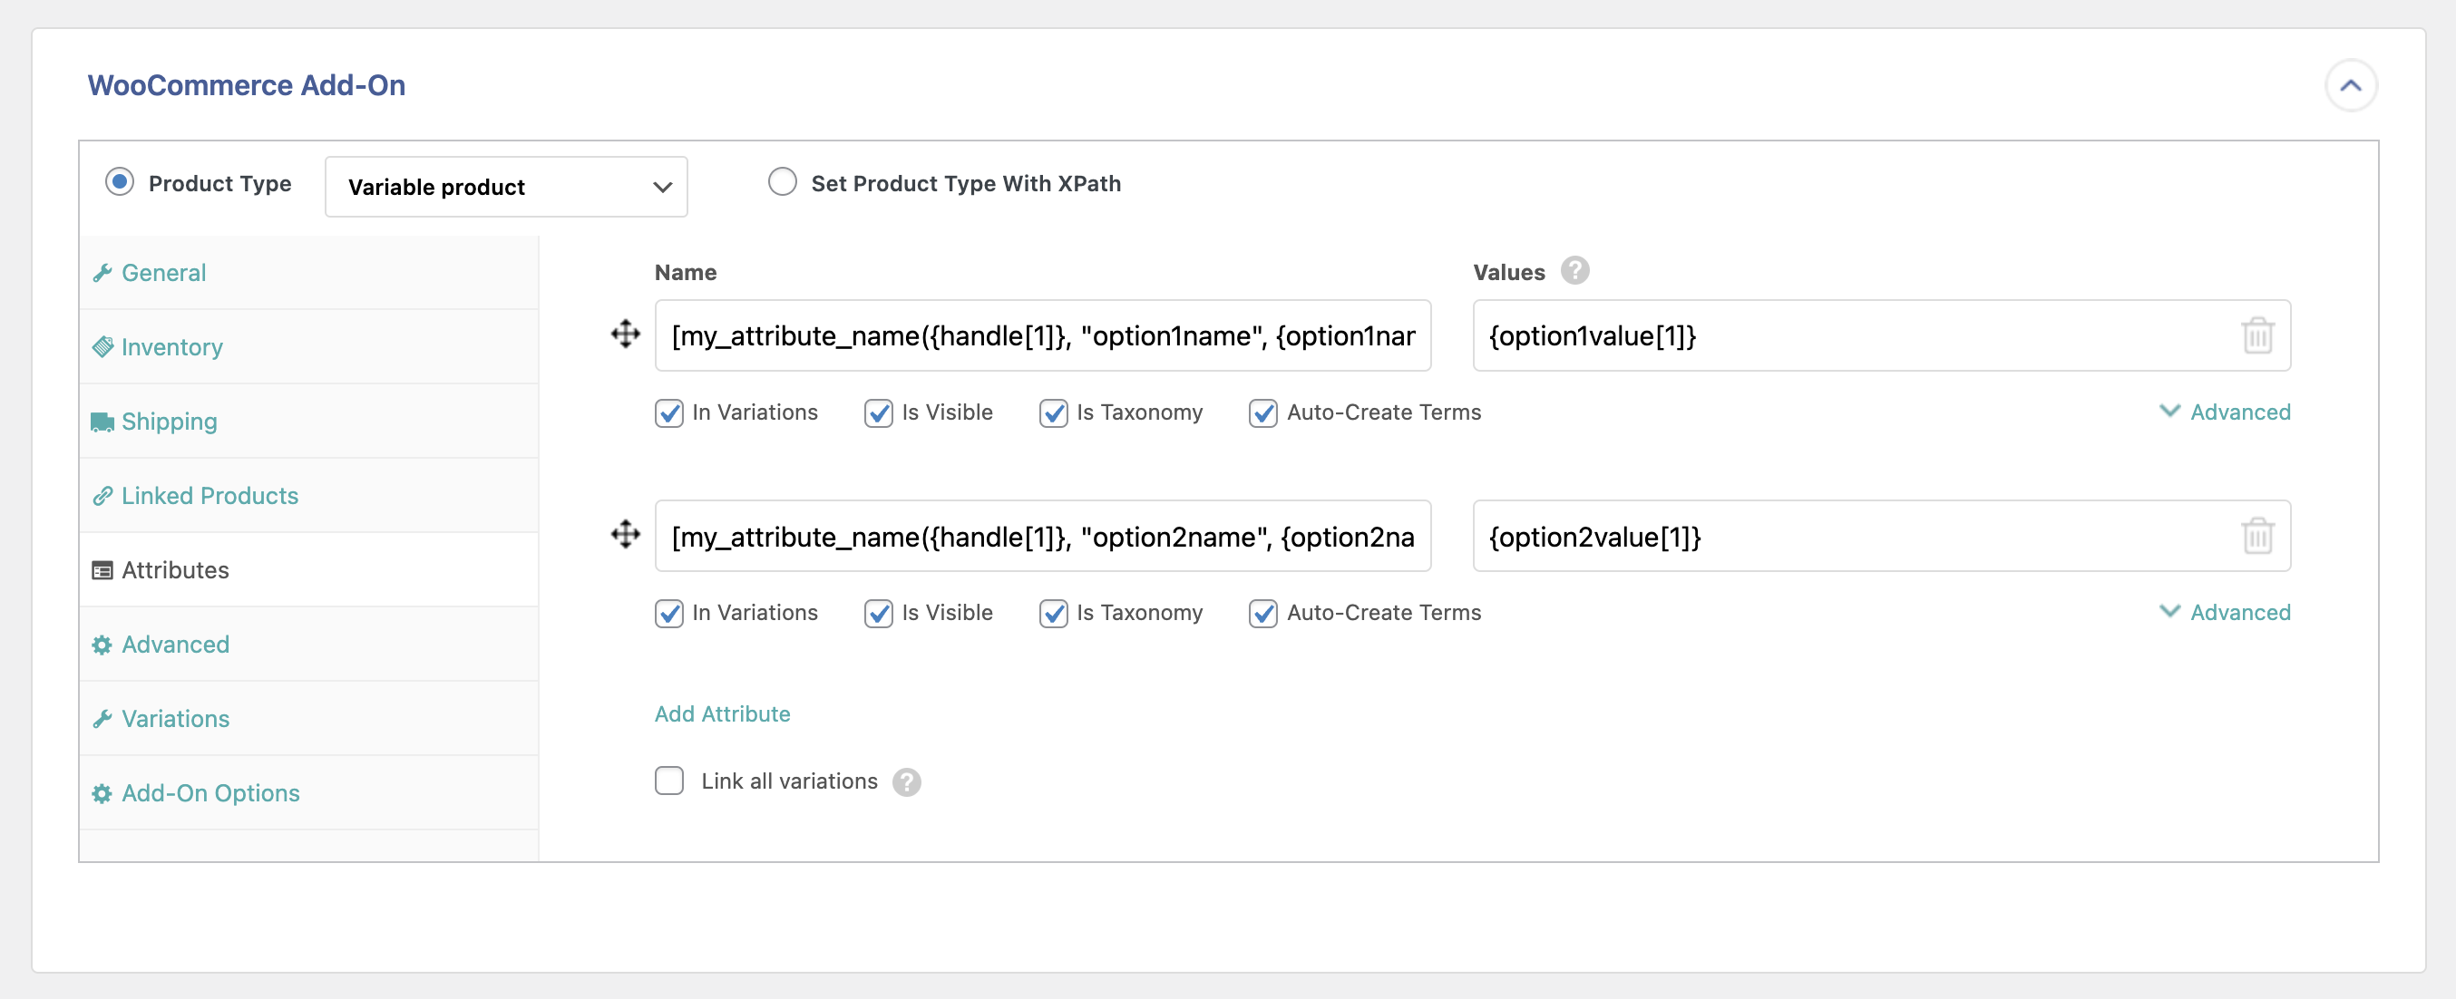The width and height of the screenshot is (2456, 999).
Task: Click the drag handle of first attribute row
Action: 626,334
